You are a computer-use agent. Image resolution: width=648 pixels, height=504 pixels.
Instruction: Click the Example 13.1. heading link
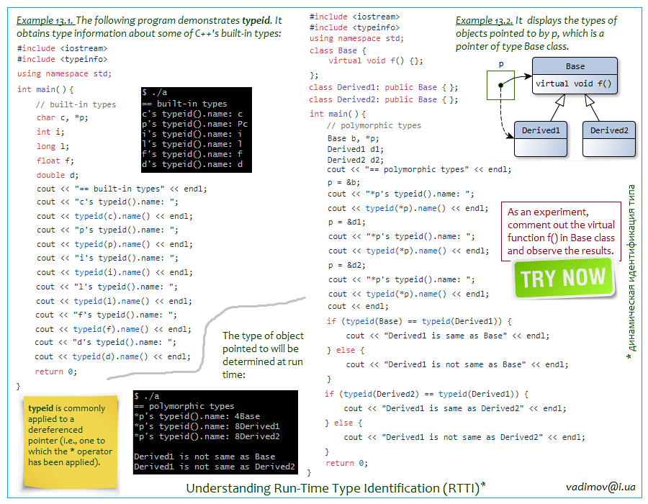[45, 20]
